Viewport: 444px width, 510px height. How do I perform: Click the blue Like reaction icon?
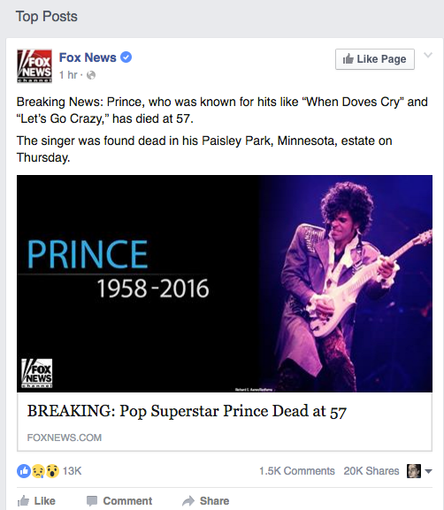tap(24, 470)
